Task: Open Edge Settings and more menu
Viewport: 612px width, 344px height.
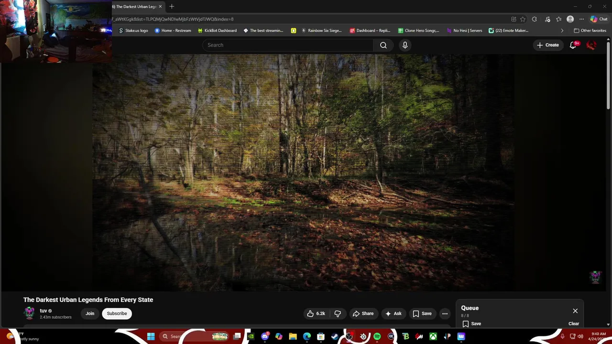Action: [x=581, y=19]
